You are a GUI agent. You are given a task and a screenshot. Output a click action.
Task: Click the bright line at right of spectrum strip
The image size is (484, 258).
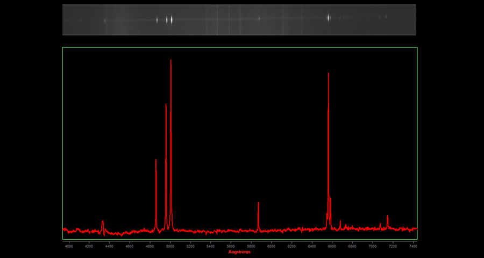[x=328, y=18]
